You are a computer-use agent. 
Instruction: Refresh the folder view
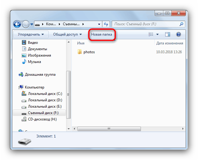[106, 24]
